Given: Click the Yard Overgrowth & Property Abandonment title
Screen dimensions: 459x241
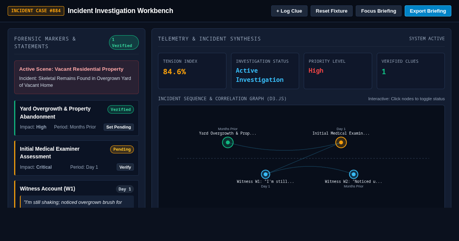Looking at the screenshot, I should pos(55,112).
